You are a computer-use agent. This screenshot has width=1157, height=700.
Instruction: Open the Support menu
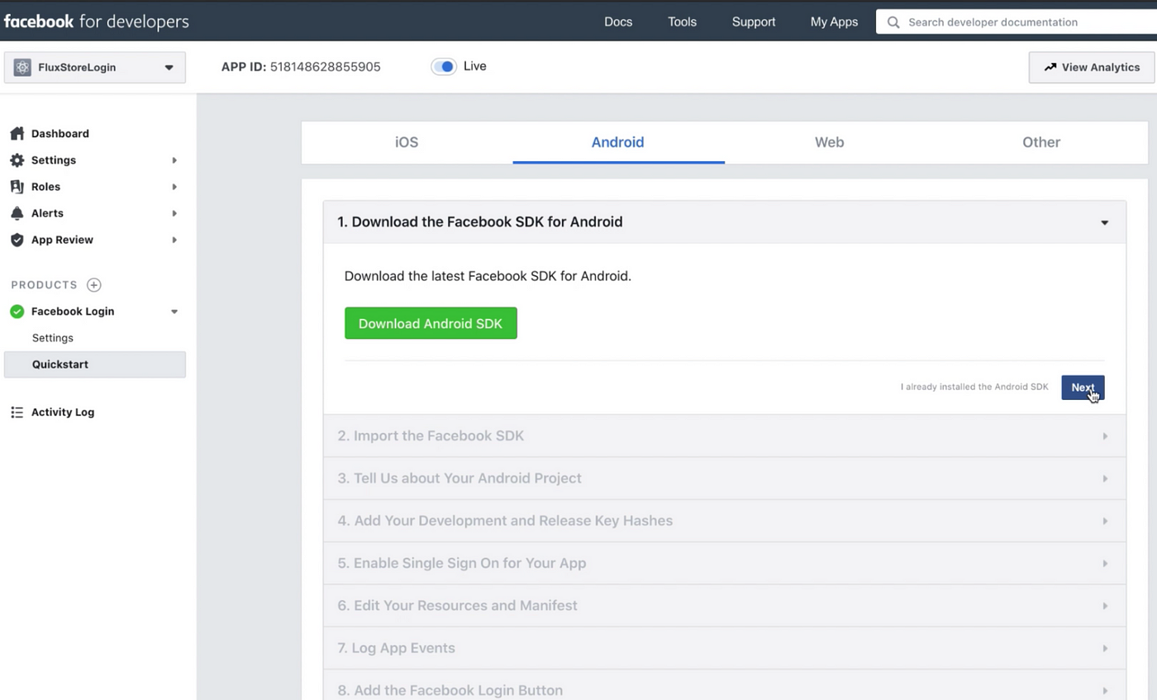[x=754, y=22]
